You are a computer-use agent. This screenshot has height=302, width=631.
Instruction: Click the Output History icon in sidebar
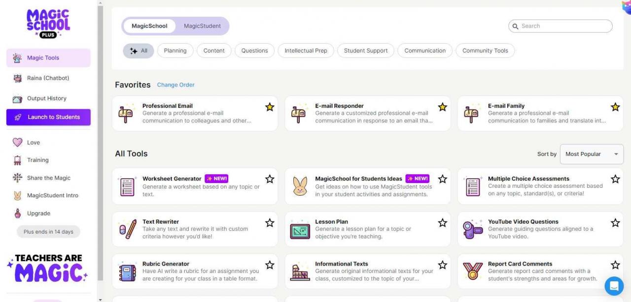coord(18,98)
